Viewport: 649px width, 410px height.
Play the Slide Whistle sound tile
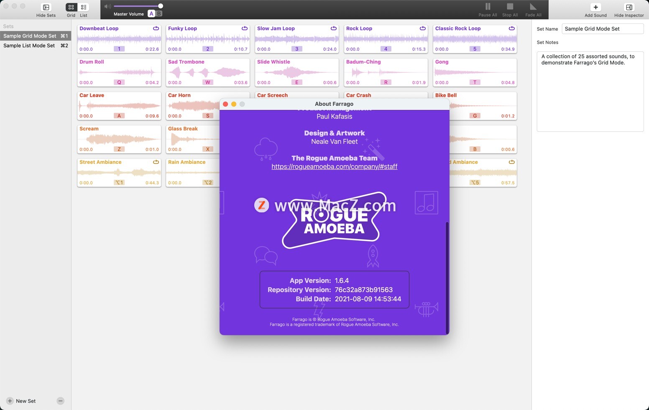[x=297, y=73]
